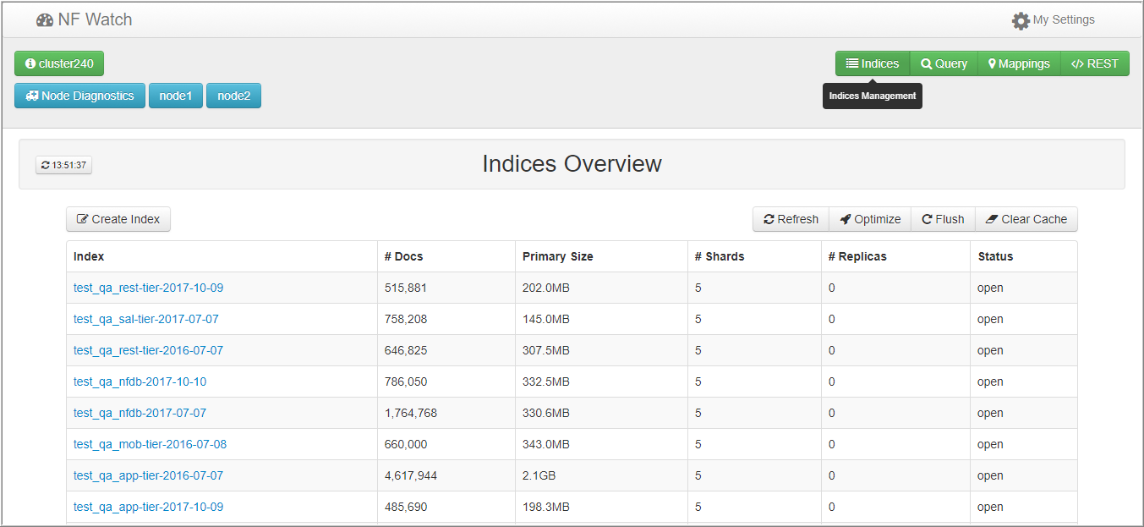Click the Clear Cache button
This screenshot has width=1144, height=527.
click(1026, 219)
